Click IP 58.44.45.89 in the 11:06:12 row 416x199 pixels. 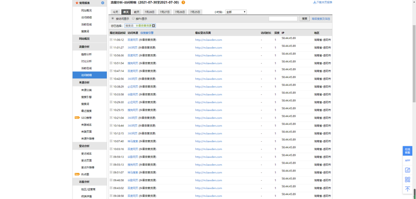pyautogui.click(x=288, y=39)
